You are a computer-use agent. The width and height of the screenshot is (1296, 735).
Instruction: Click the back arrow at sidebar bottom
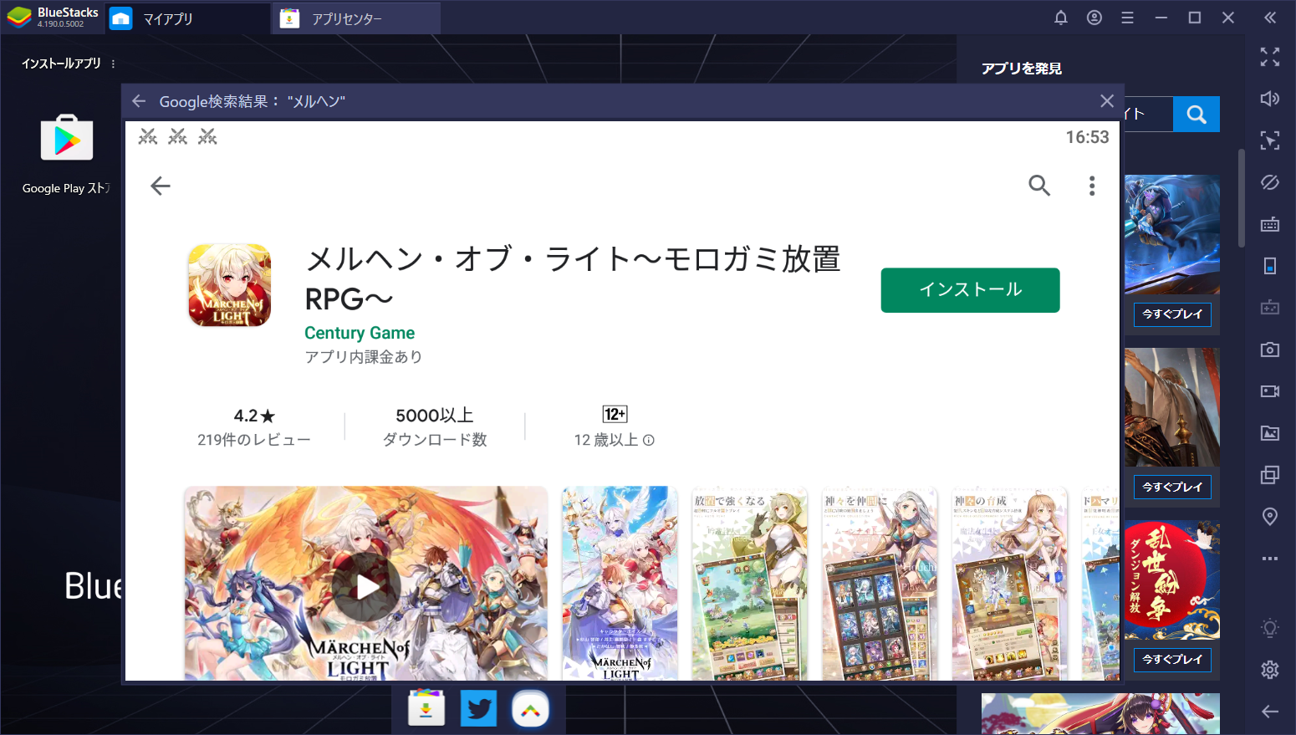coord(1270,712)
